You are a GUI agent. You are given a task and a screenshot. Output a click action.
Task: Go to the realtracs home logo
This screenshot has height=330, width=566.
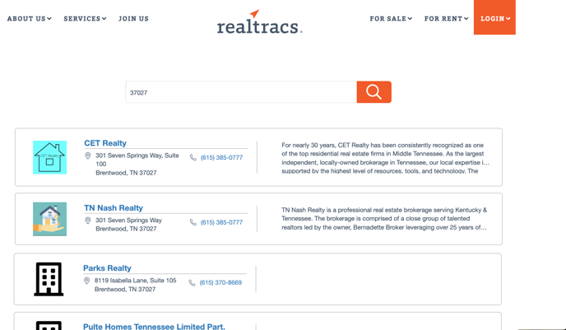(x=259, y=21)
